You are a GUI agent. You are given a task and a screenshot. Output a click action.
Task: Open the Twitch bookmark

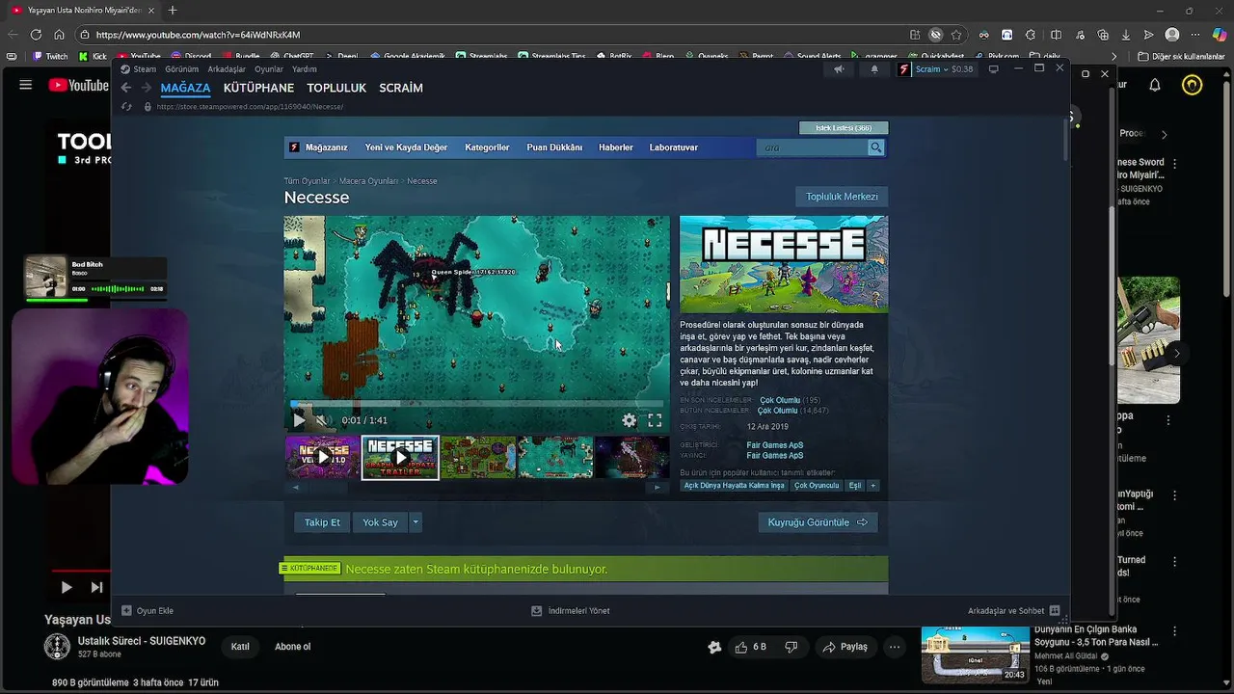pos(50,57)
